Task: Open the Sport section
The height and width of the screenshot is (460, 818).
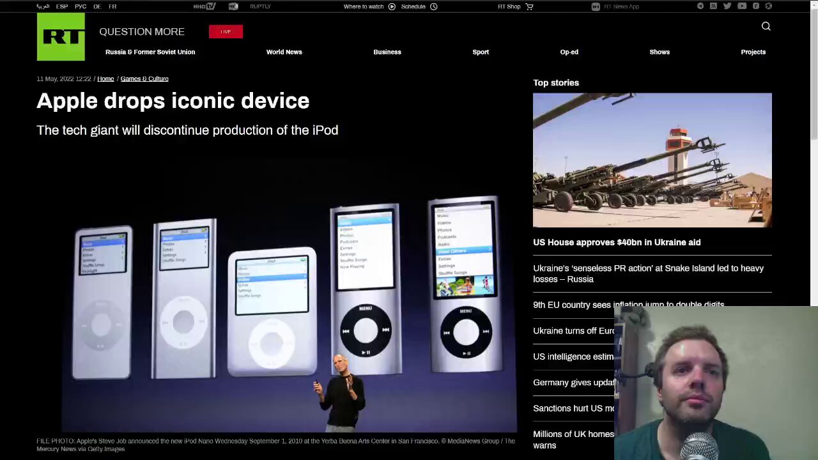Action: point(481,52)
